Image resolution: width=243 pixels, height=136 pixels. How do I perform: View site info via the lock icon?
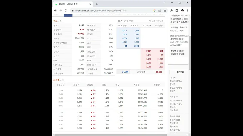click(x=73, y=11)
